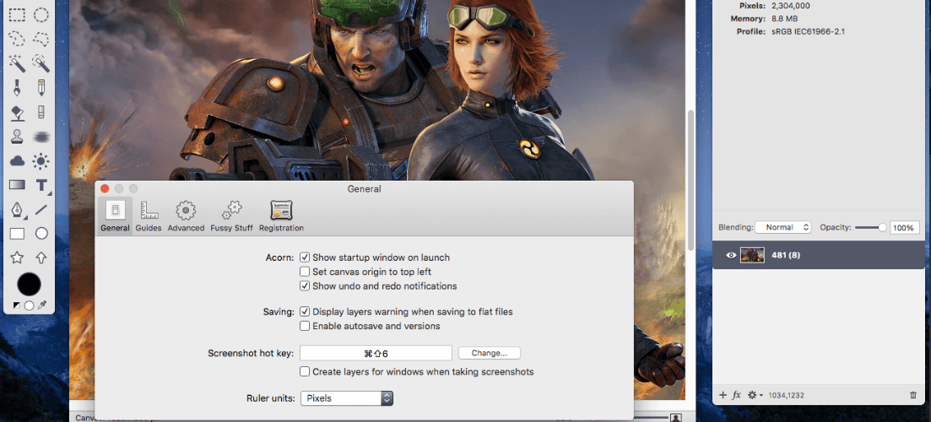
Task: Open the Blending Normal dropdown
Action: [x=783, y=227]
